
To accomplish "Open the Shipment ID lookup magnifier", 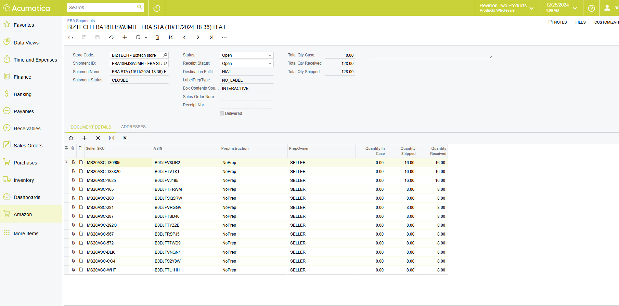I will click(165, 63).
